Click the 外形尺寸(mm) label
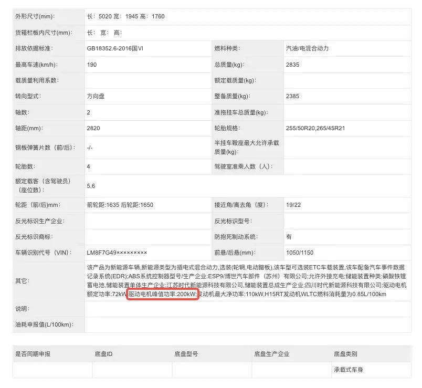 (x=35, y=16)
